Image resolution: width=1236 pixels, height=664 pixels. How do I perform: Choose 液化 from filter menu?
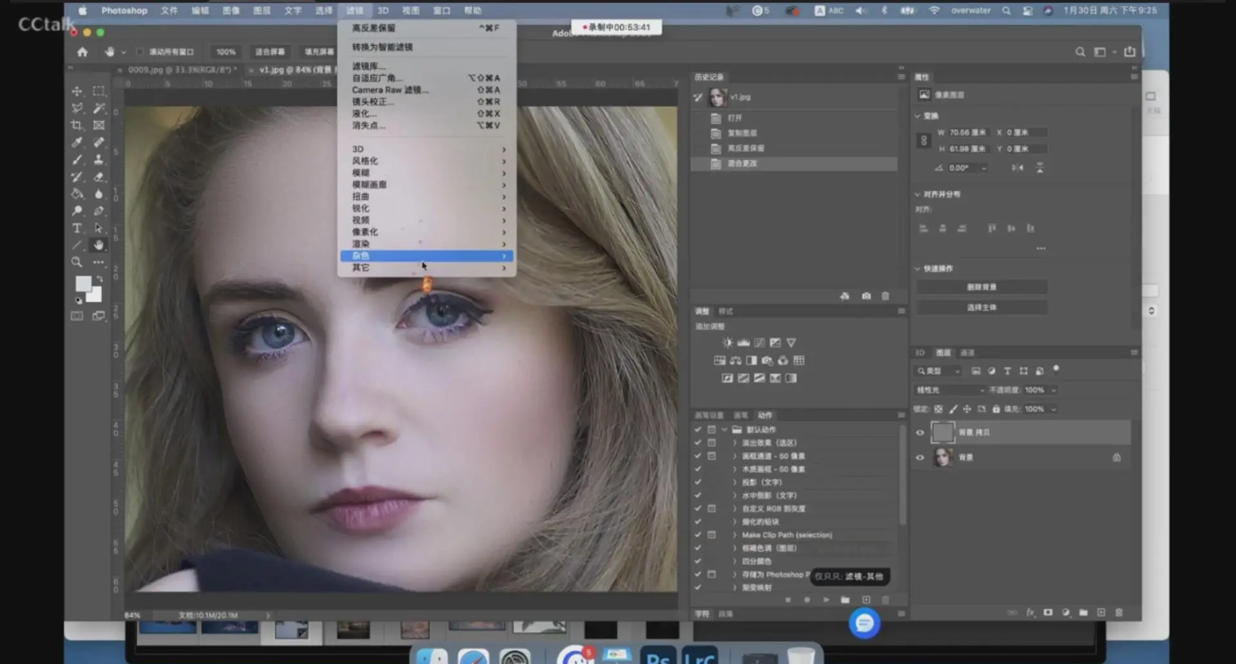(426, 114)
